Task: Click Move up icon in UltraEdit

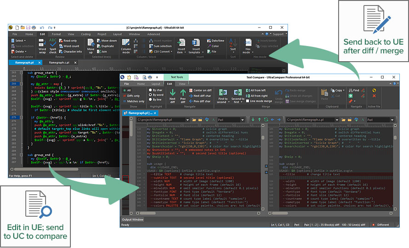Action: [91, 43]
